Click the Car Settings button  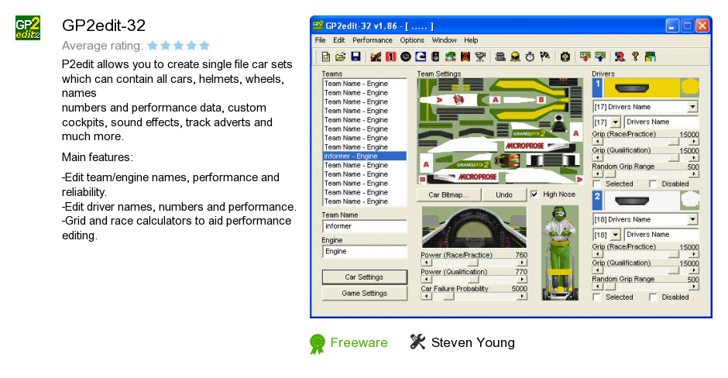pos(365,277)
